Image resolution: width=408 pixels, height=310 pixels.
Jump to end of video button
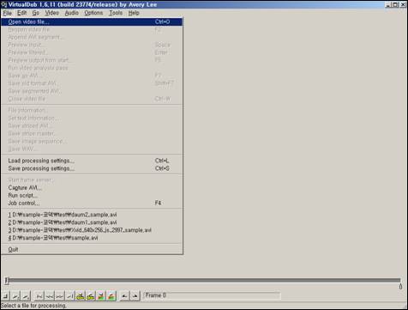[x=70, y=295]
